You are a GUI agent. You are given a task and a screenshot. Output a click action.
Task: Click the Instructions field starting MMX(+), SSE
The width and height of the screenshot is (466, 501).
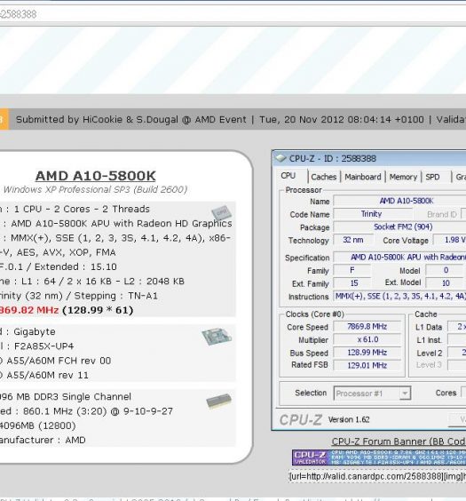pyautogui.click(x=399, y=296)
